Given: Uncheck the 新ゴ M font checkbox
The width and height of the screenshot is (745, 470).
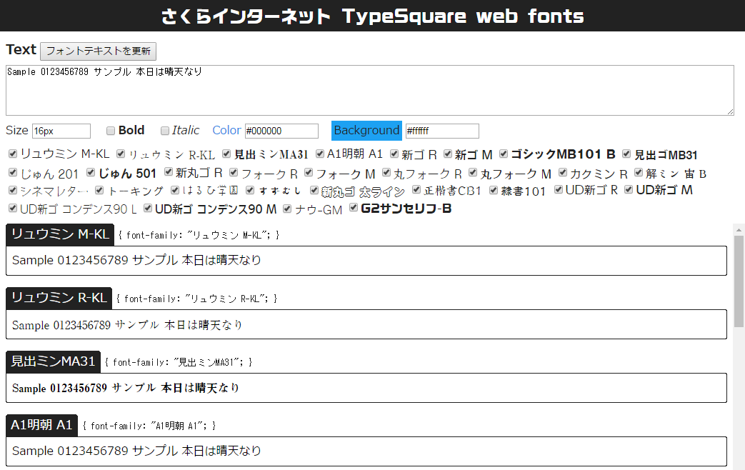Looking at the screenshot, I should point(448,154).
